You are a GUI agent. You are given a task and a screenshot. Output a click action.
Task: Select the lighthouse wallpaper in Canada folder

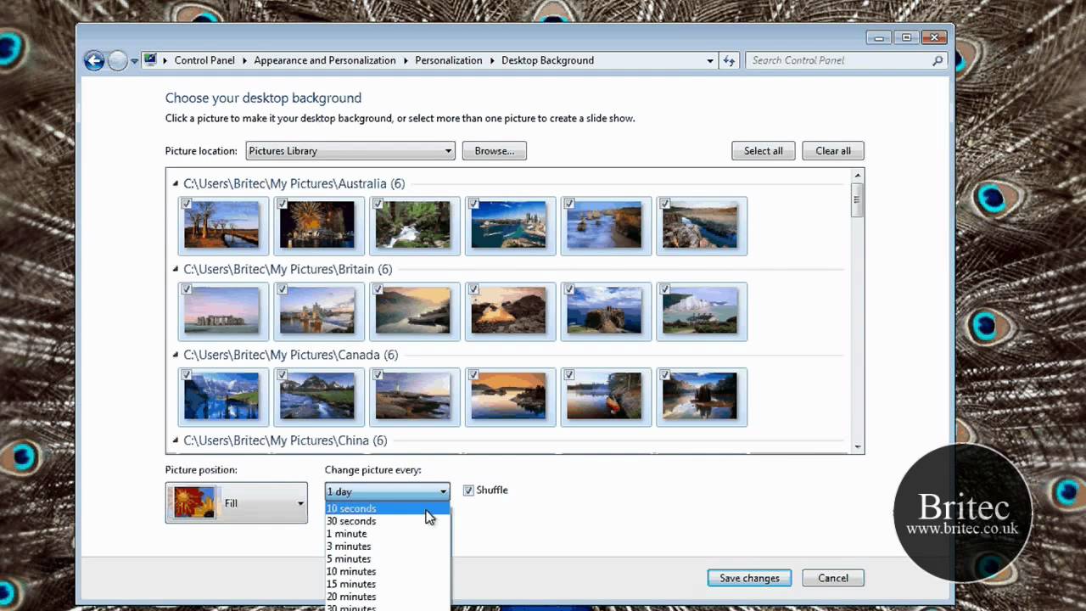[x=414, y=397]
